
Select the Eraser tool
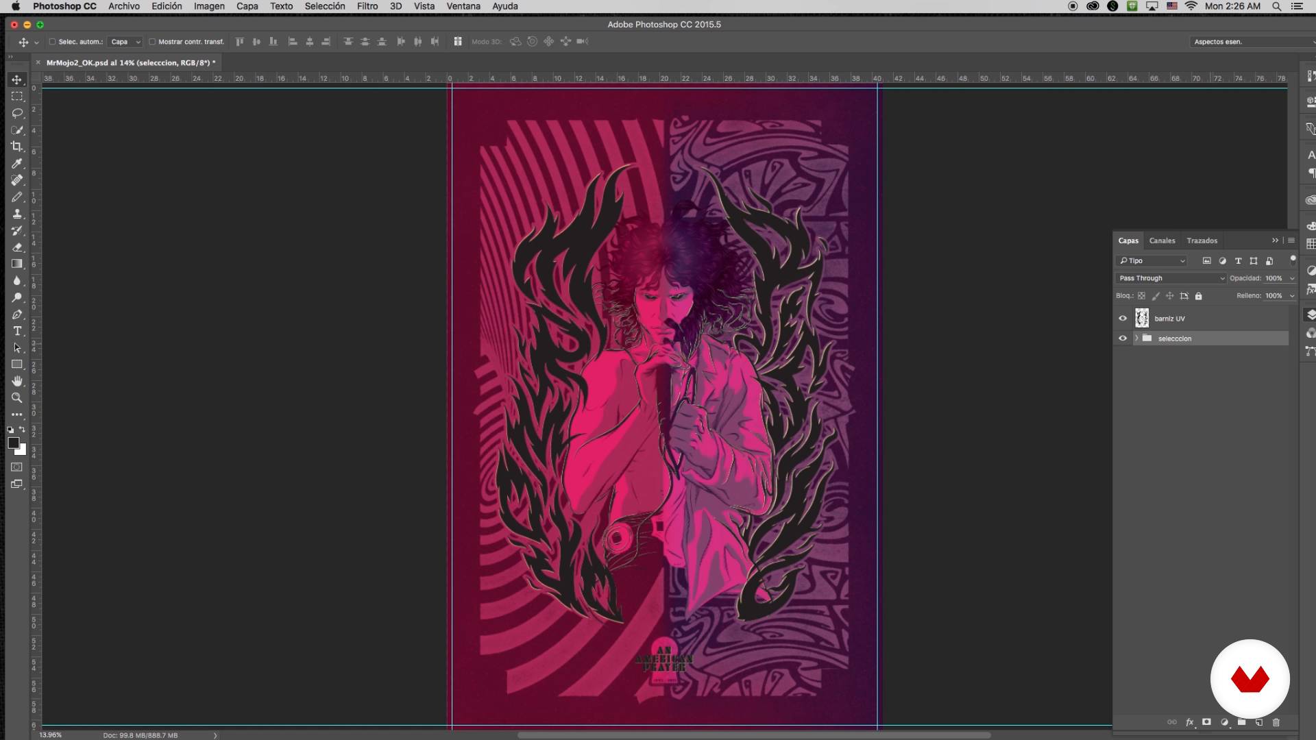pos(17,247)
